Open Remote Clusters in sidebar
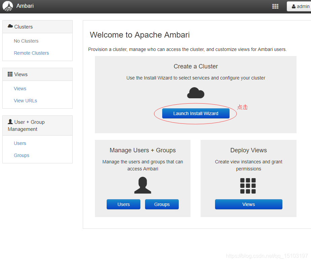 click(x=31, y=53)
